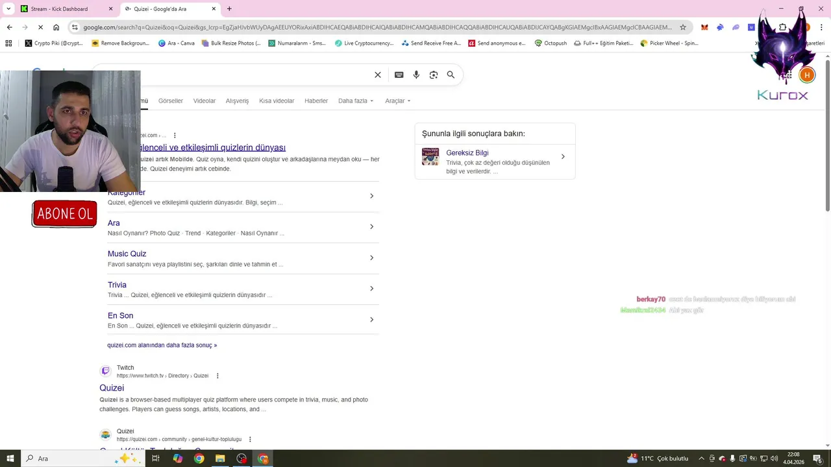Open Crypto Piki bookmark
Viewport: 831px width, 467px height.
pyautogui.click(x=54, y=43)
